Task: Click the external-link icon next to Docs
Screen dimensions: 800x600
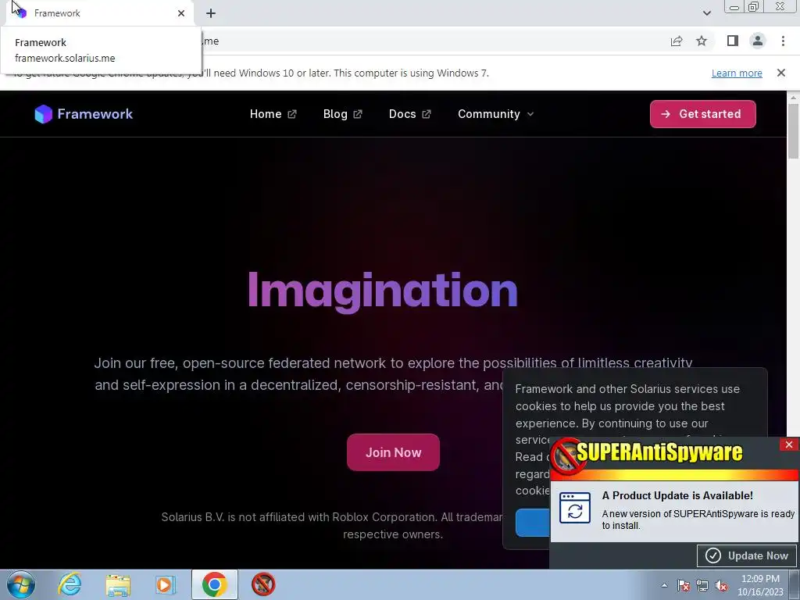Action: point(427,114)
